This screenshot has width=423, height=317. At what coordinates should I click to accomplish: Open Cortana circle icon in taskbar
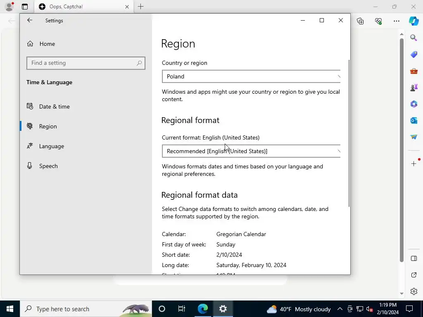(162, 309)
